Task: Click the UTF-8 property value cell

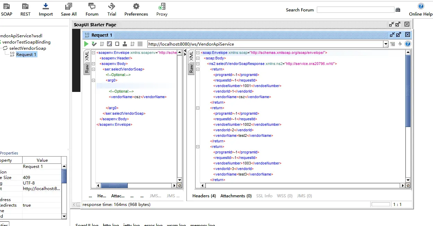Action: pyautogui.click(x=42, y=183)
